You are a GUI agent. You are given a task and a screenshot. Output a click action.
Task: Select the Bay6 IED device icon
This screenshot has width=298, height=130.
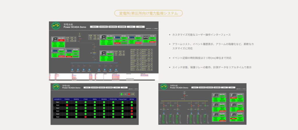point(233,114)
